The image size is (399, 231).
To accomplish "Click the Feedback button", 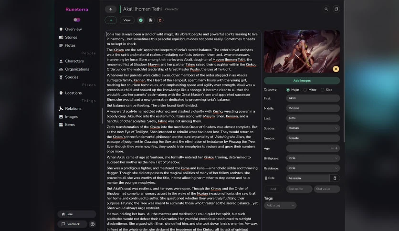I will pos(73,224).
